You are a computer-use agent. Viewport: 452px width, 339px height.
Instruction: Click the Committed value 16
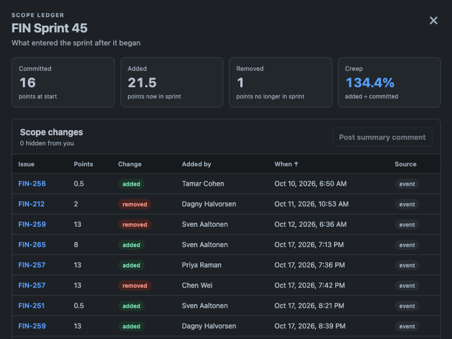click(27, 82)
